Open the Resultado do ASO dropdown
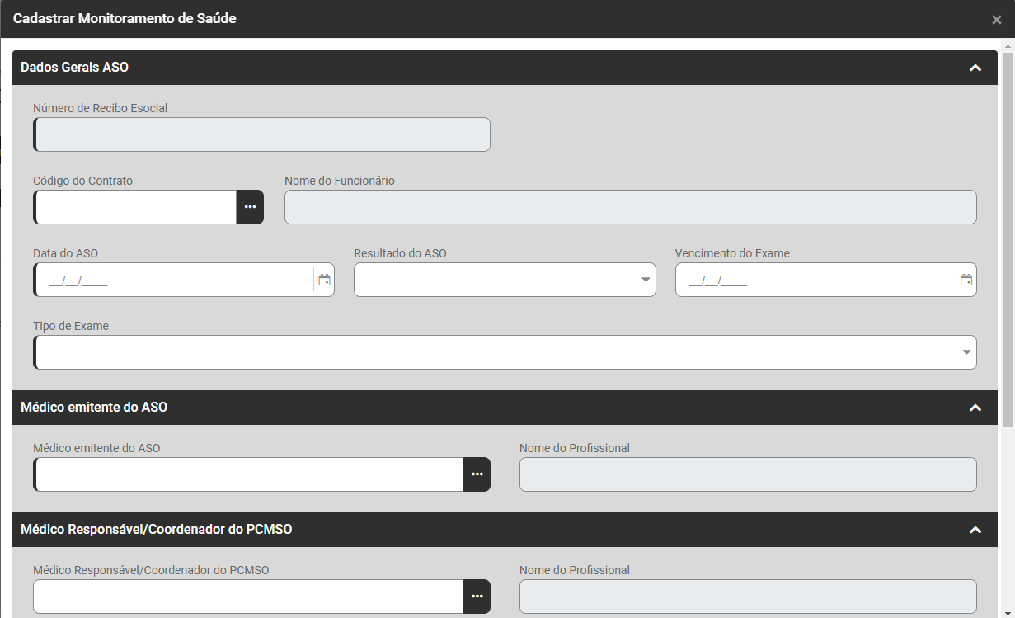Image resolution: width=1015 pixels, height=618 pixels. [x=505, y=280]
